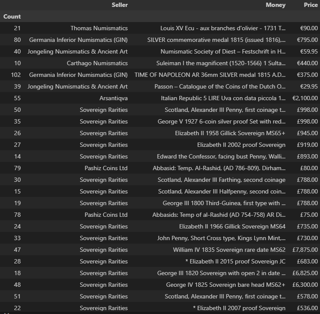Click the £945.00 price cell

click(x=307, y=133)
